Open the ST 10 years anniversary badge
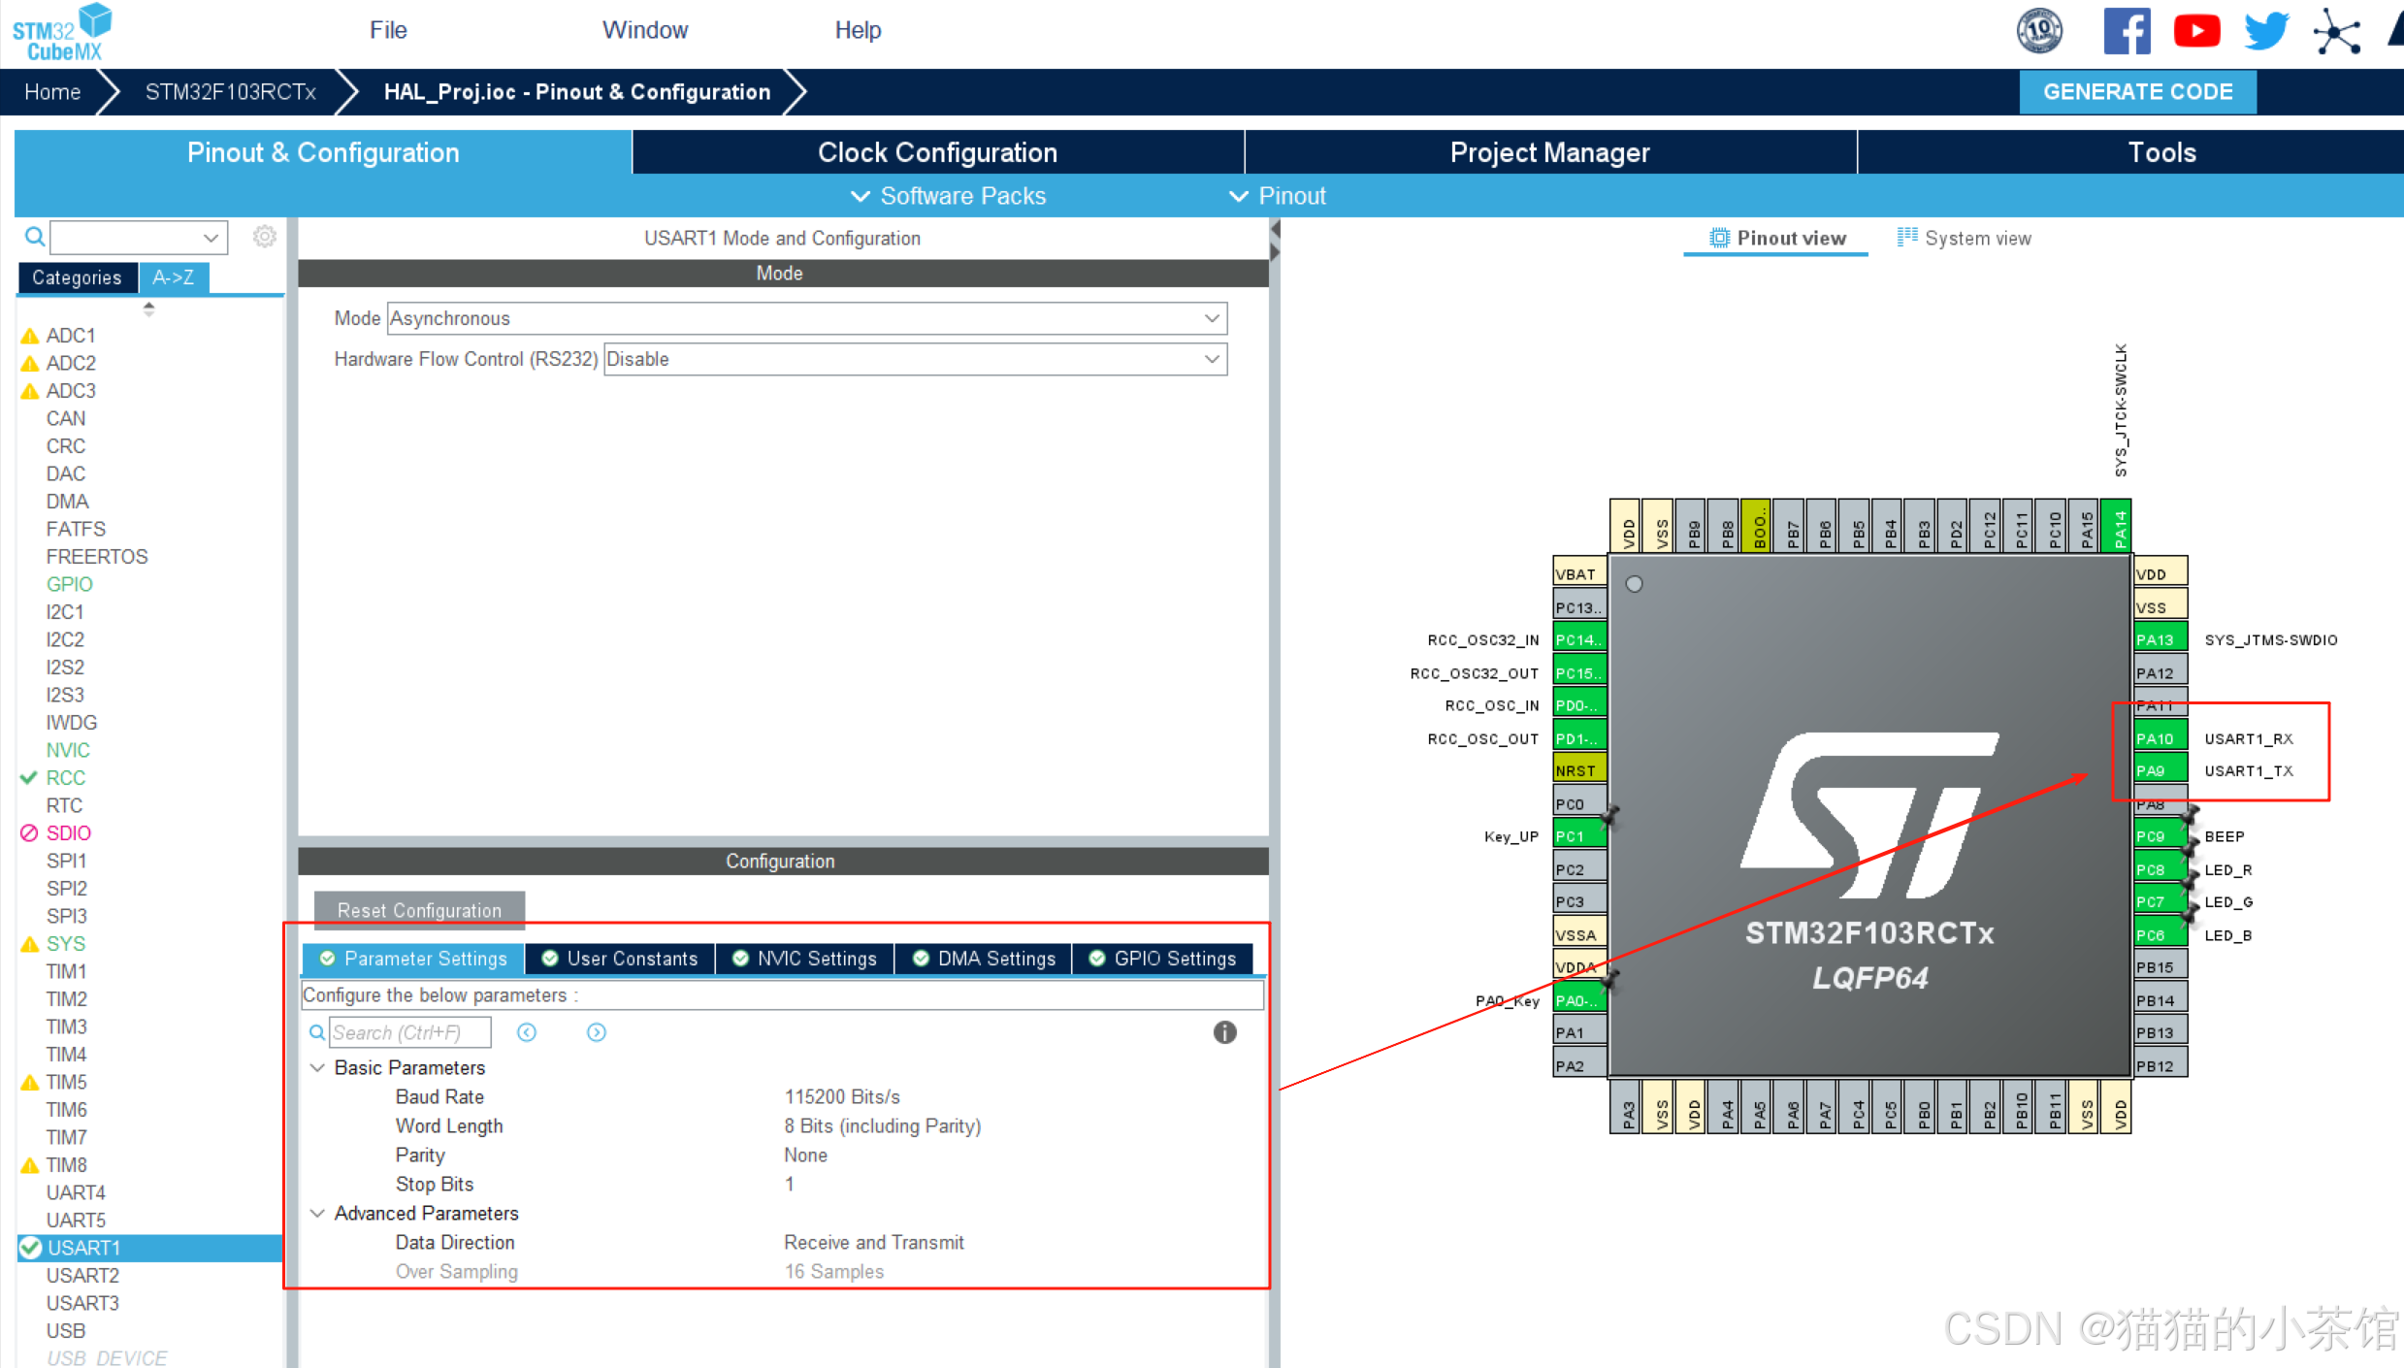 [x=2039, y=30]
